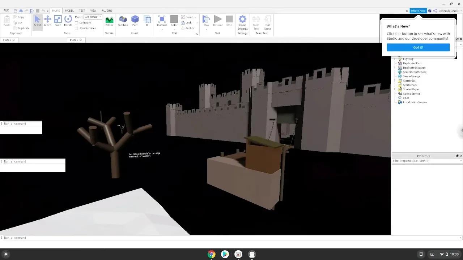Image resolution: width=463 pixels, height=260 pixels.
Task: Click the Filter Properties input field
Action: click(x=420, y=161)
